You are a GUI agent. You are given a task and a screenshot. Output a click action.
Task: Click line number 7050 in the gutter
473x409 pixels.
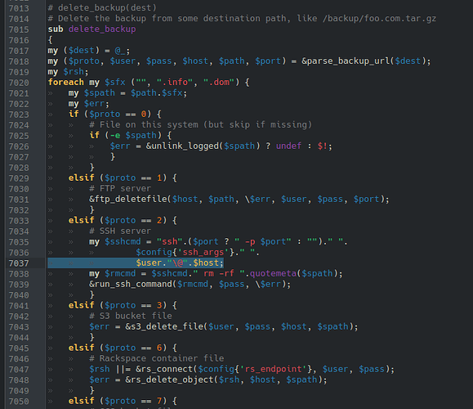(x=19, y=402)
